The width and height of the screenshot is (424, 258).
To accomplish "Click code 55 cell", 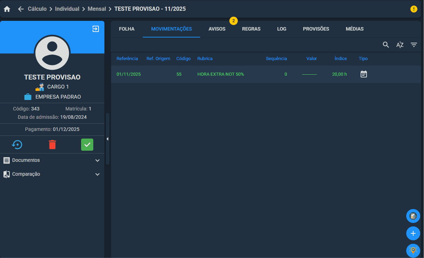I will [x=179, y=74].
